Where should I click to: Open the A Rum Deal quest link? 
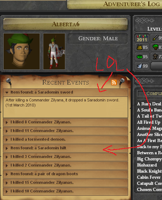(149, 104)
